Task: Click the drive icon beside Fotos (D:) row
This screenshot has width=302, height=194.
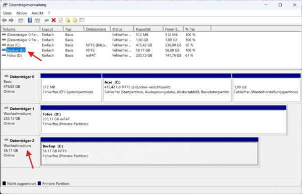Action: [x=4, y=55]
